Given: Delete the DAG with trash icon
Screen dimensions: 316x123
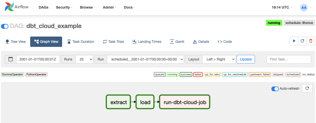Looking at the screenshot, I should [x=310, y=41].
